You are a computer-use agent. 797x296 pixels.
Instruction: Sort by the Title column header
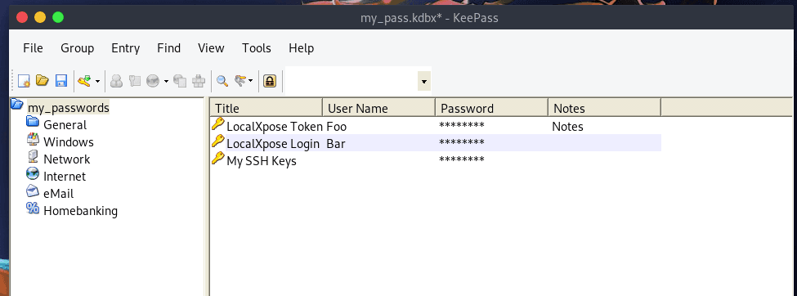[266, 108]
